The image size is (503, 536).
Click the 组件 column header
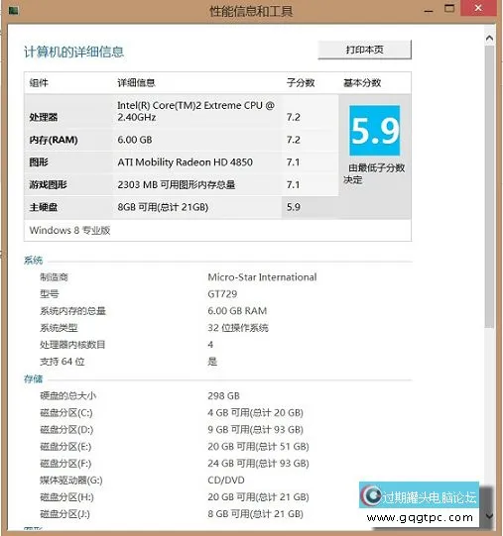(39, 82)
